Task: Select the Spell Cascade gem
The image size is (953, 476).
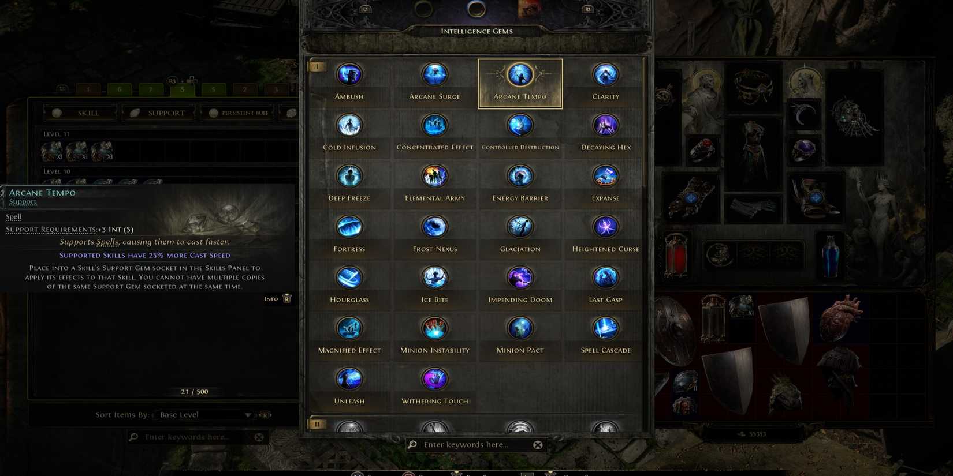Action: [x=605, y=337]
